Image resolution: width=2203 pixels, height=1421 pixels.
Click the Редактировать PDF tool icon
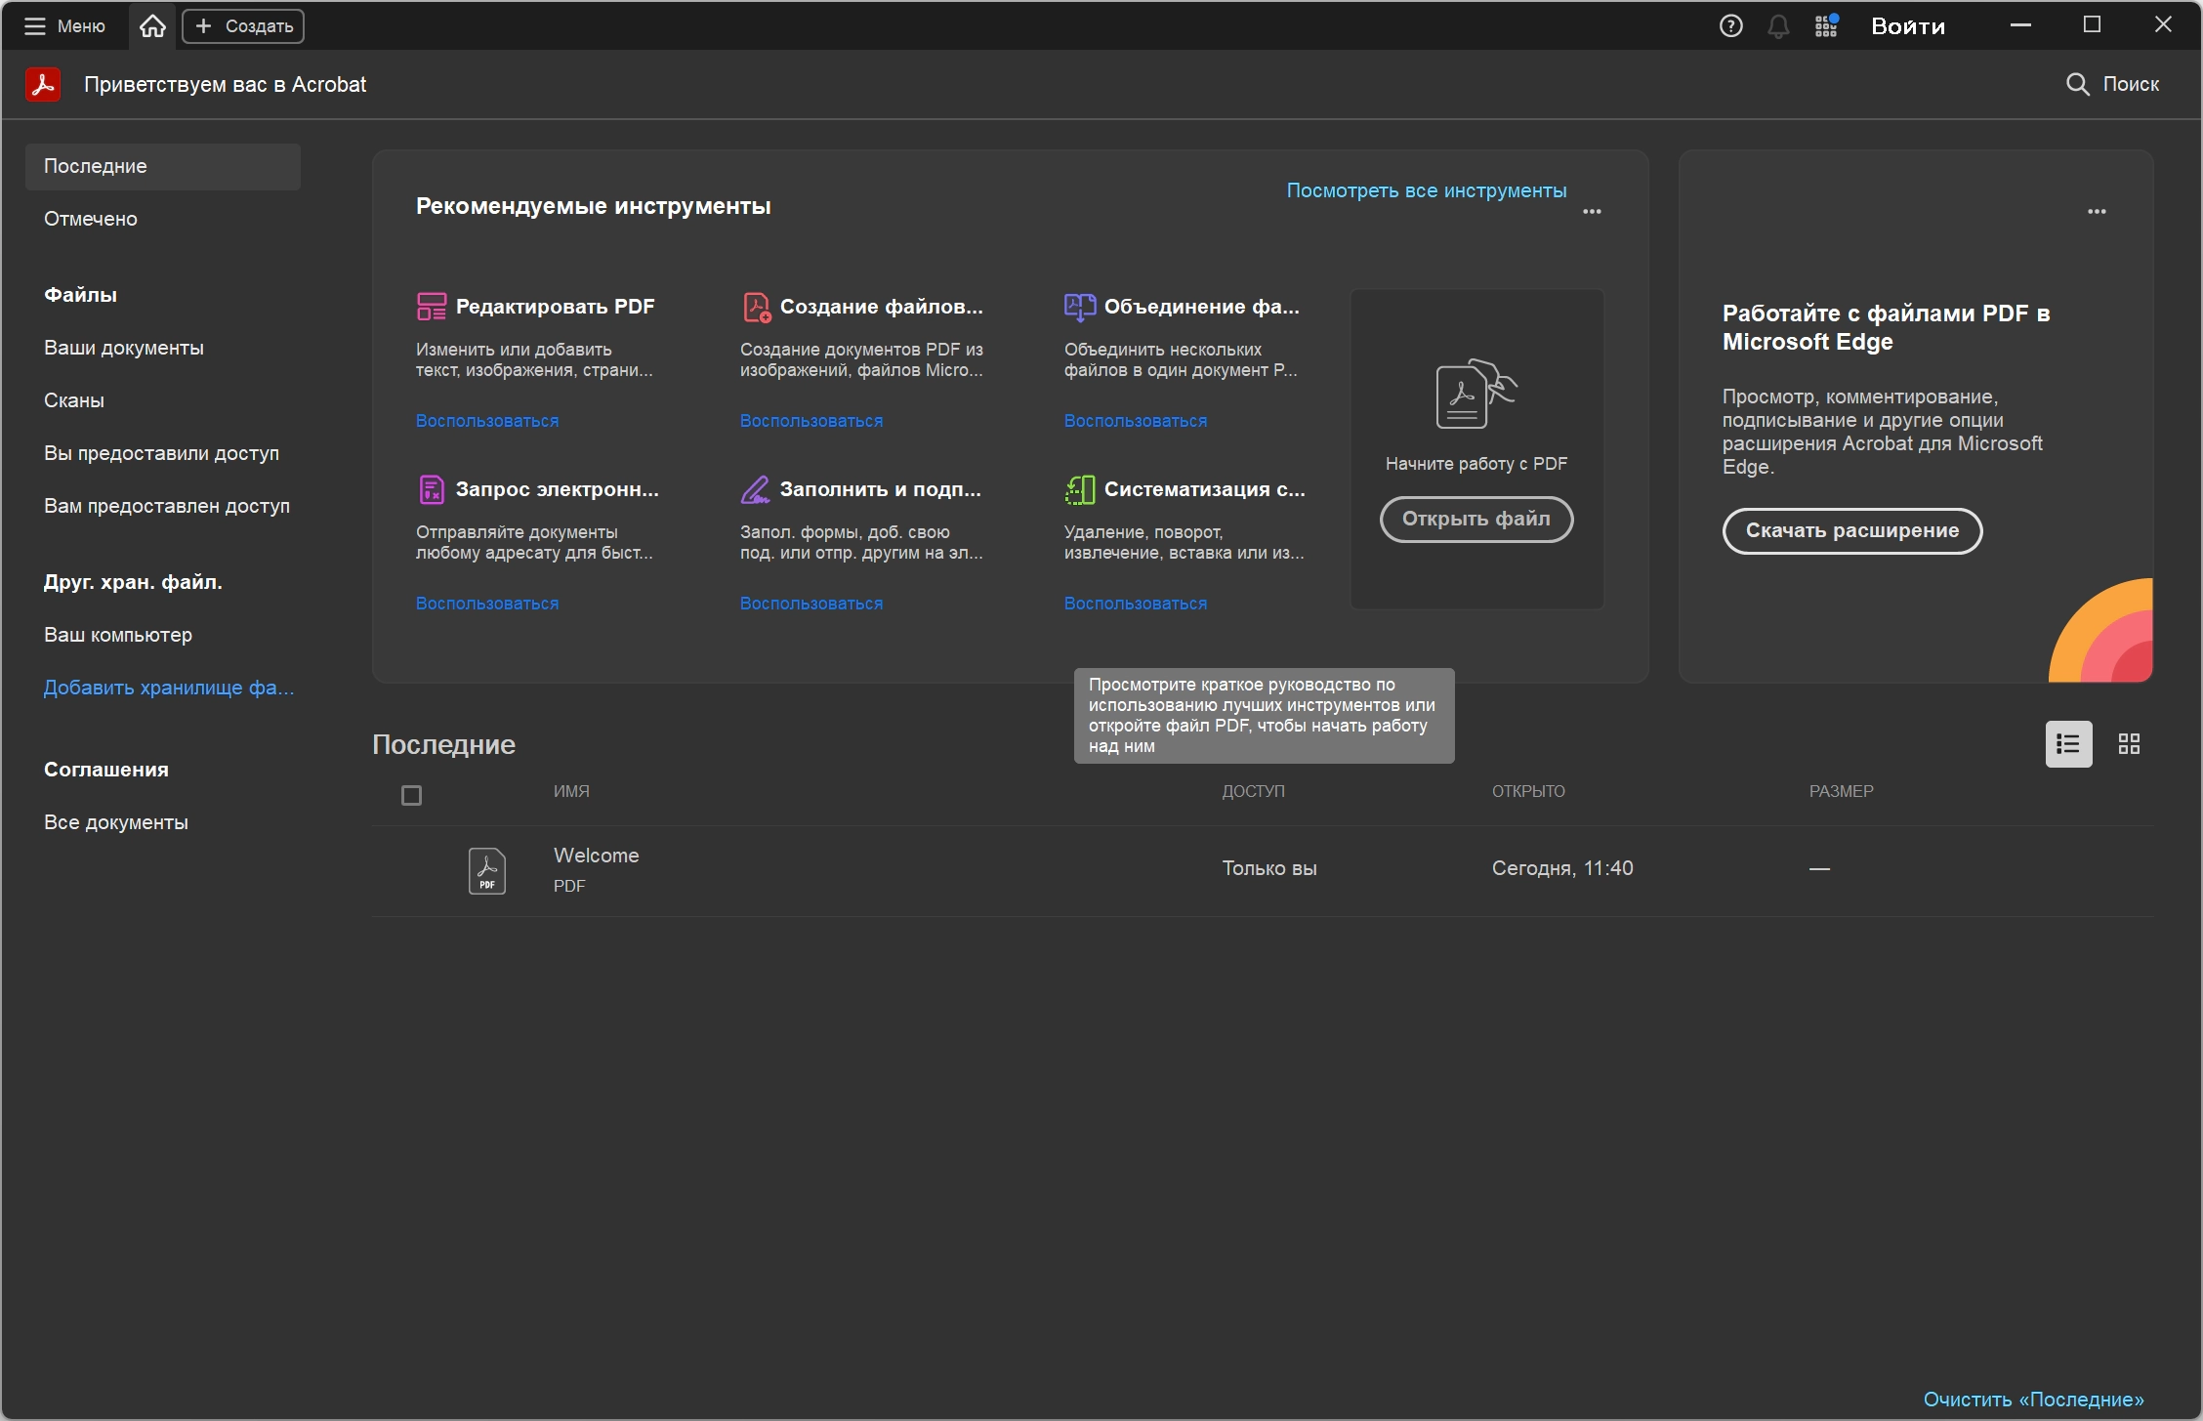coord(431,307)
